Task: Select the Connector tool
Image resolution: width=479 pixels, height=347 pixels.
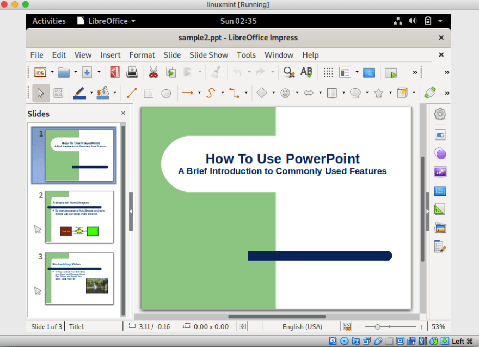Action: [234, 93]
